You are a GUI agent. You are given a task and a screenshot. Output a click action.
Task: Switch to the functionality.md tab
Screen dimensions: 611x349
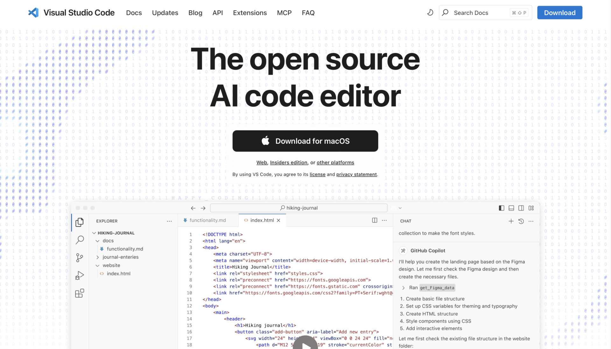(x=207, y=220)
